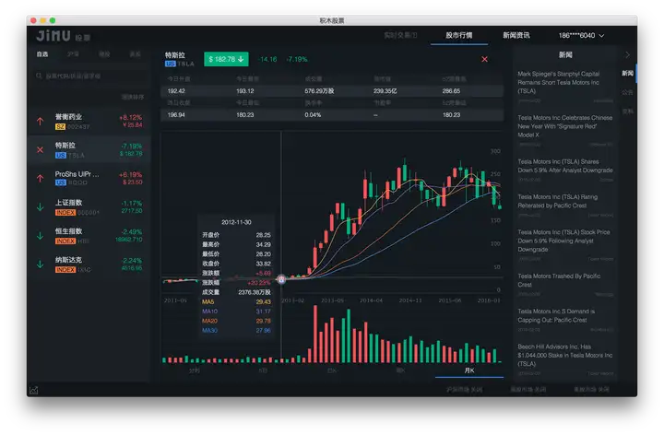Click the SZ badge on 誉衡药业 row
This screenshot has width=664, height=435.
[x=60, y=127]
